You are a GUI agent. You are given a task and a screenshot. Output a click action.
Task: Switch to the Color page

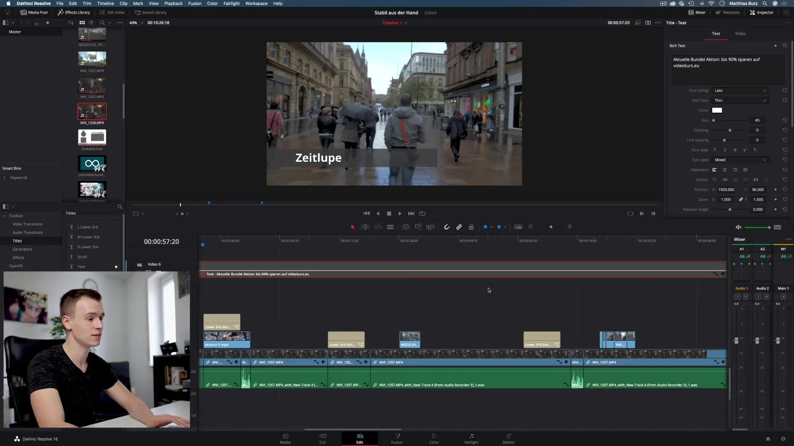click(x=434, y=439)
